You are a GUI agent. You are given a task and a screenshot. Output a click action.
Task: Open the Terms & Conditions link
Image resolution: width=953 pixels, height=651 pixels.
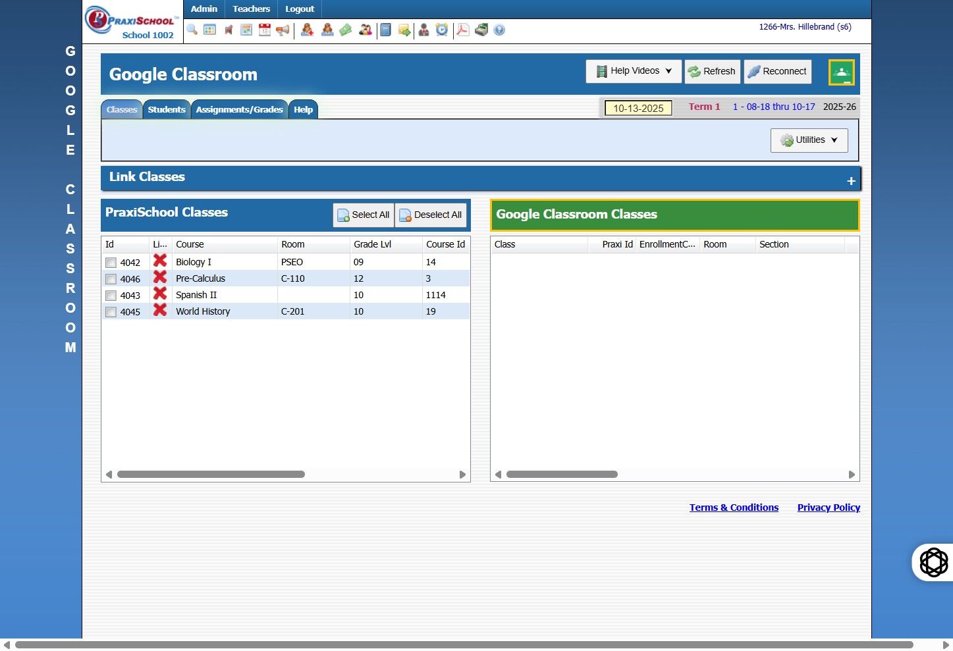[x=734, y=508]
